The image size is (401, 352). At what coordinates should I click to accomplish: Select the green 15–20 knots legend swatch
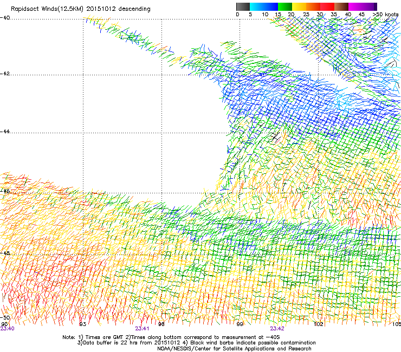click(x=285, y=6)
